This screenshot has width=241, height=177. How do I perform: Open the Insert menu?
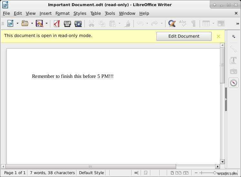point(45,14)
